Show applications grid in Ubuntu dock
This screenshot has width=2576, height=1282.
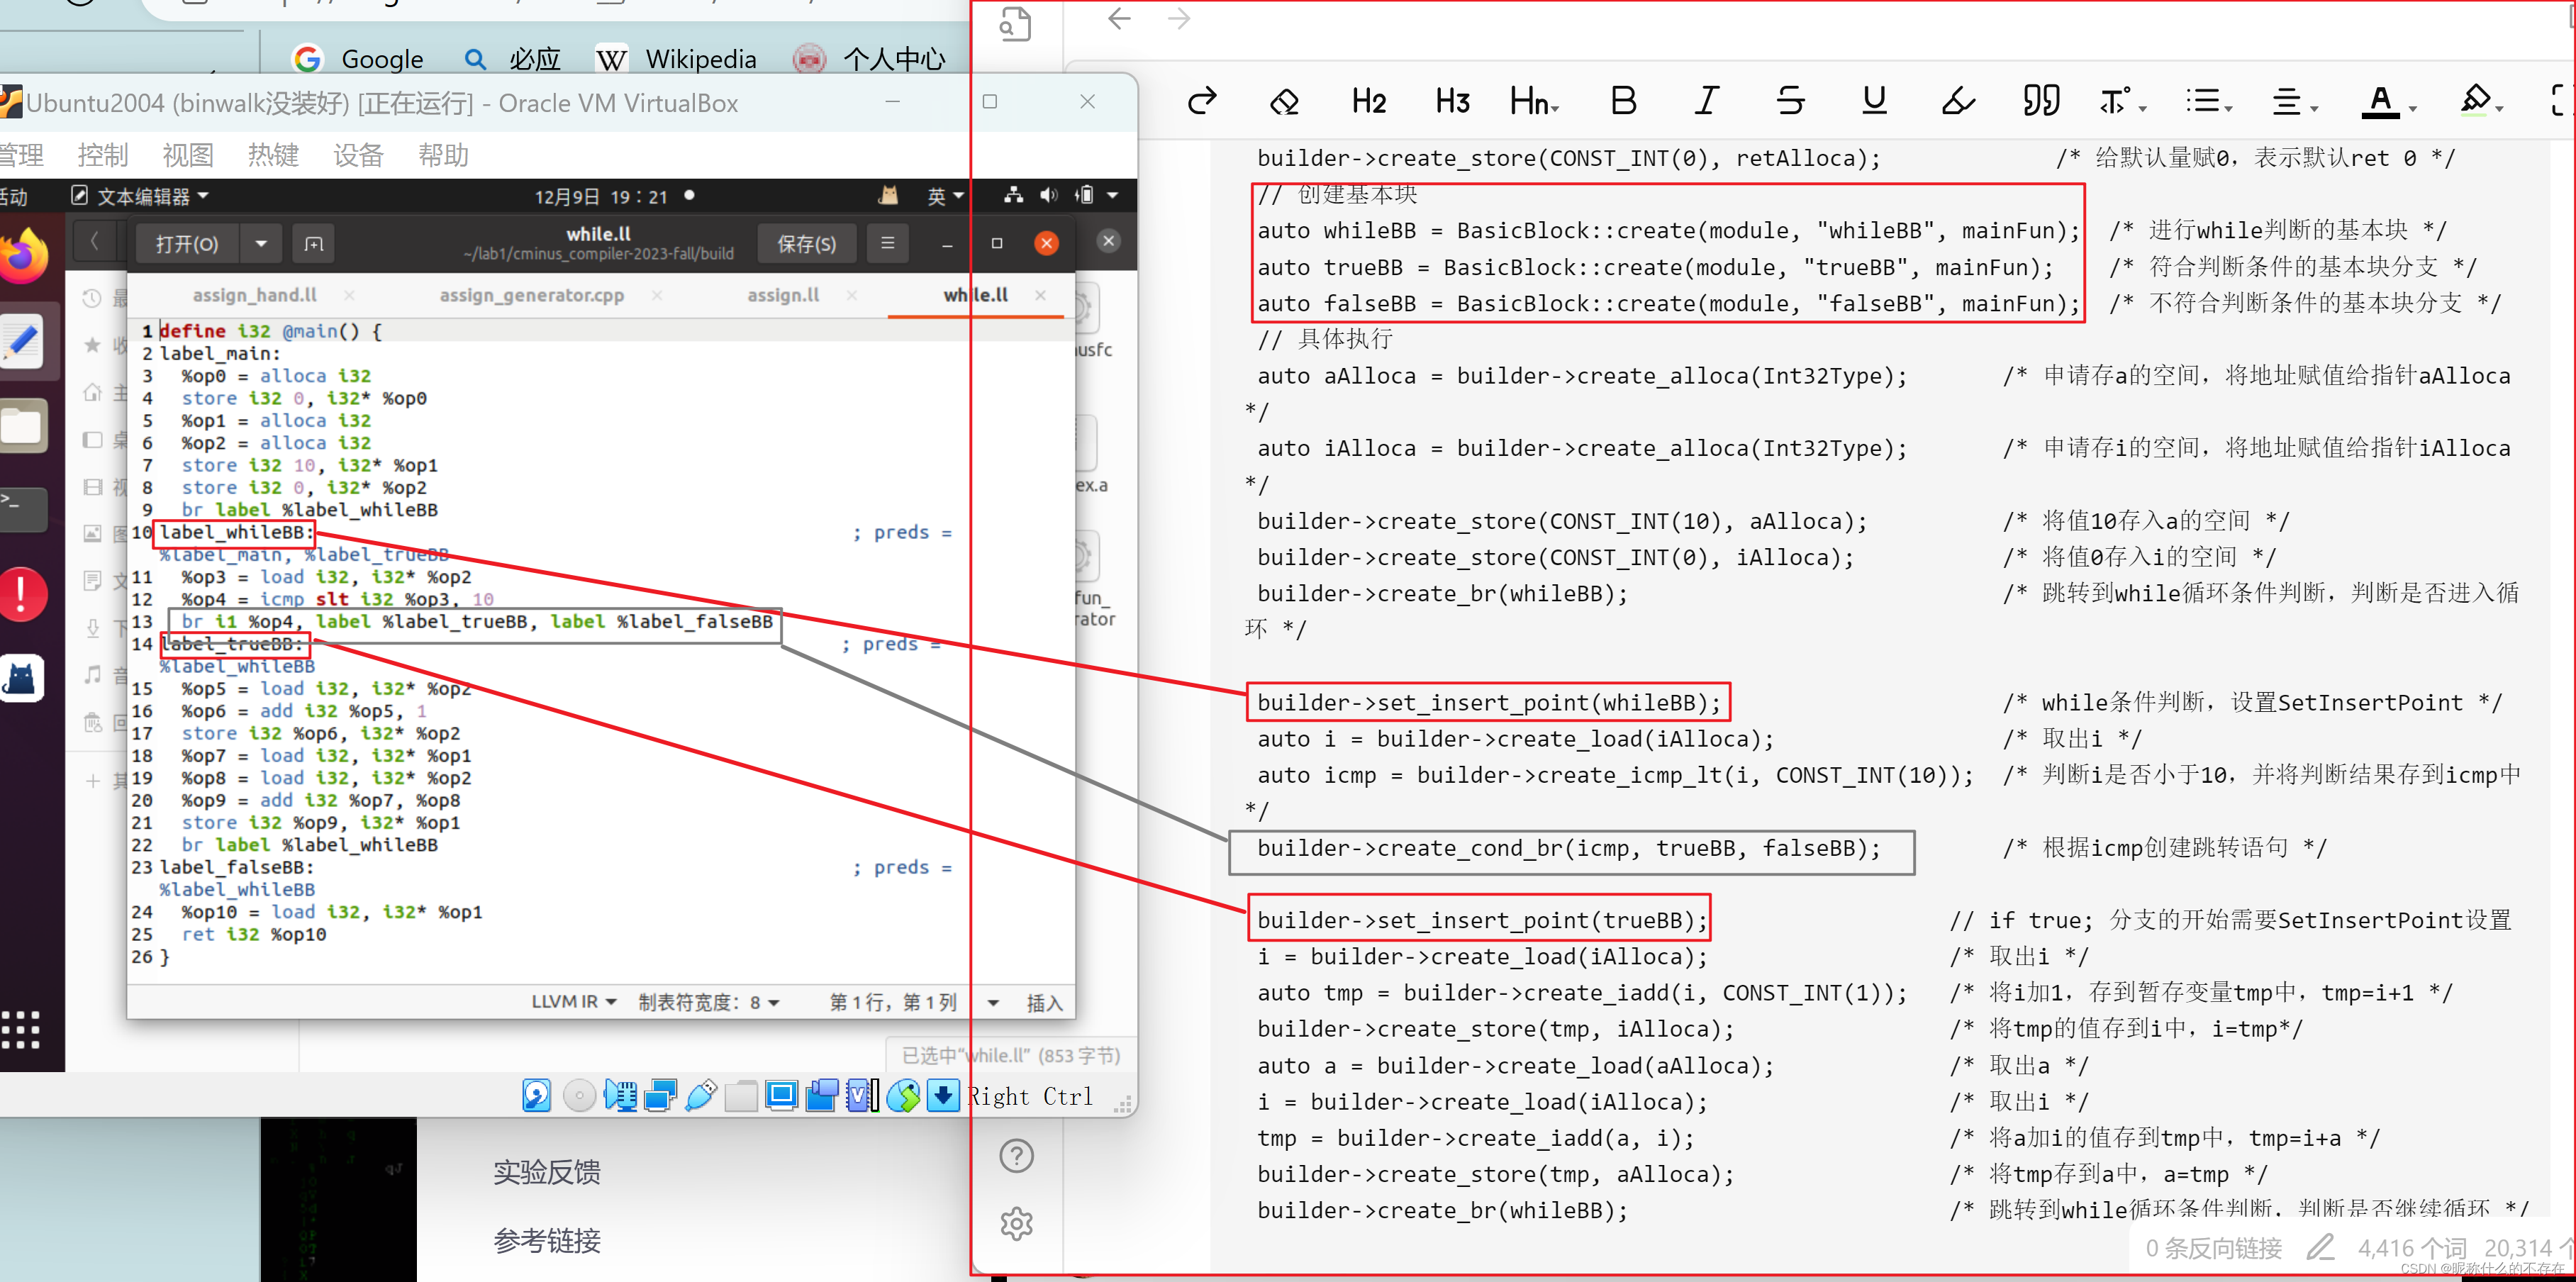coord(21,1030)
